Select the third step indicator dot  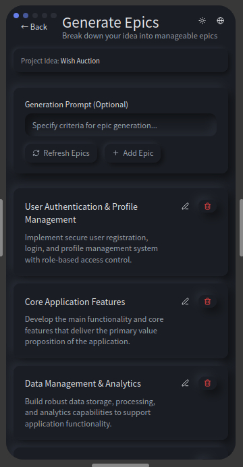(35, 16)
